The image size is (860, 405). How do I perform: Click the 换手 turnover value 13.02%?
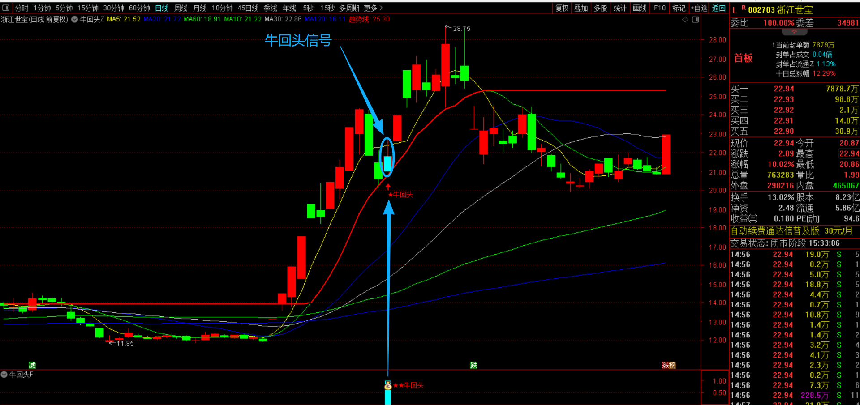point(781,197)
